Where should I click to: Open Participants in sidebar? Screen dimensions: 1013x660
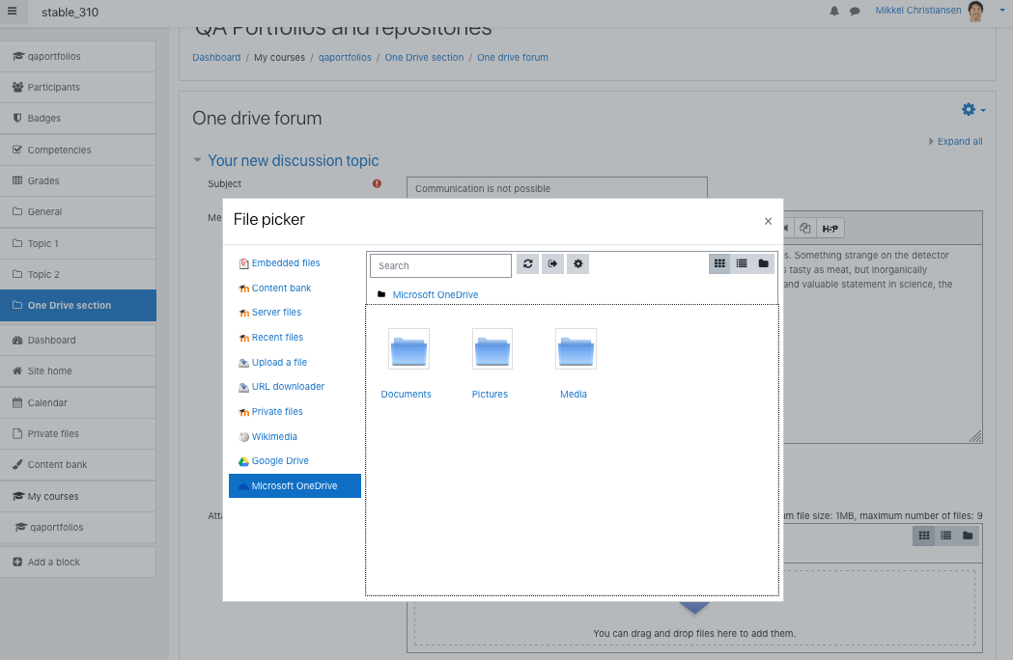tap(77, 87)
